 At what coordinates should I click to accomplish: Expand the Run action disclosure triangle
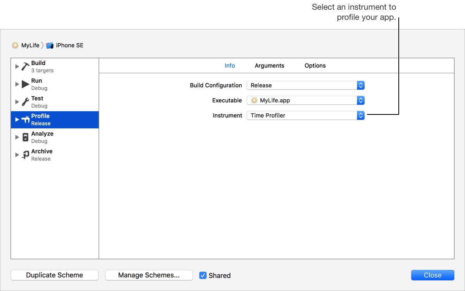[17, 84]
